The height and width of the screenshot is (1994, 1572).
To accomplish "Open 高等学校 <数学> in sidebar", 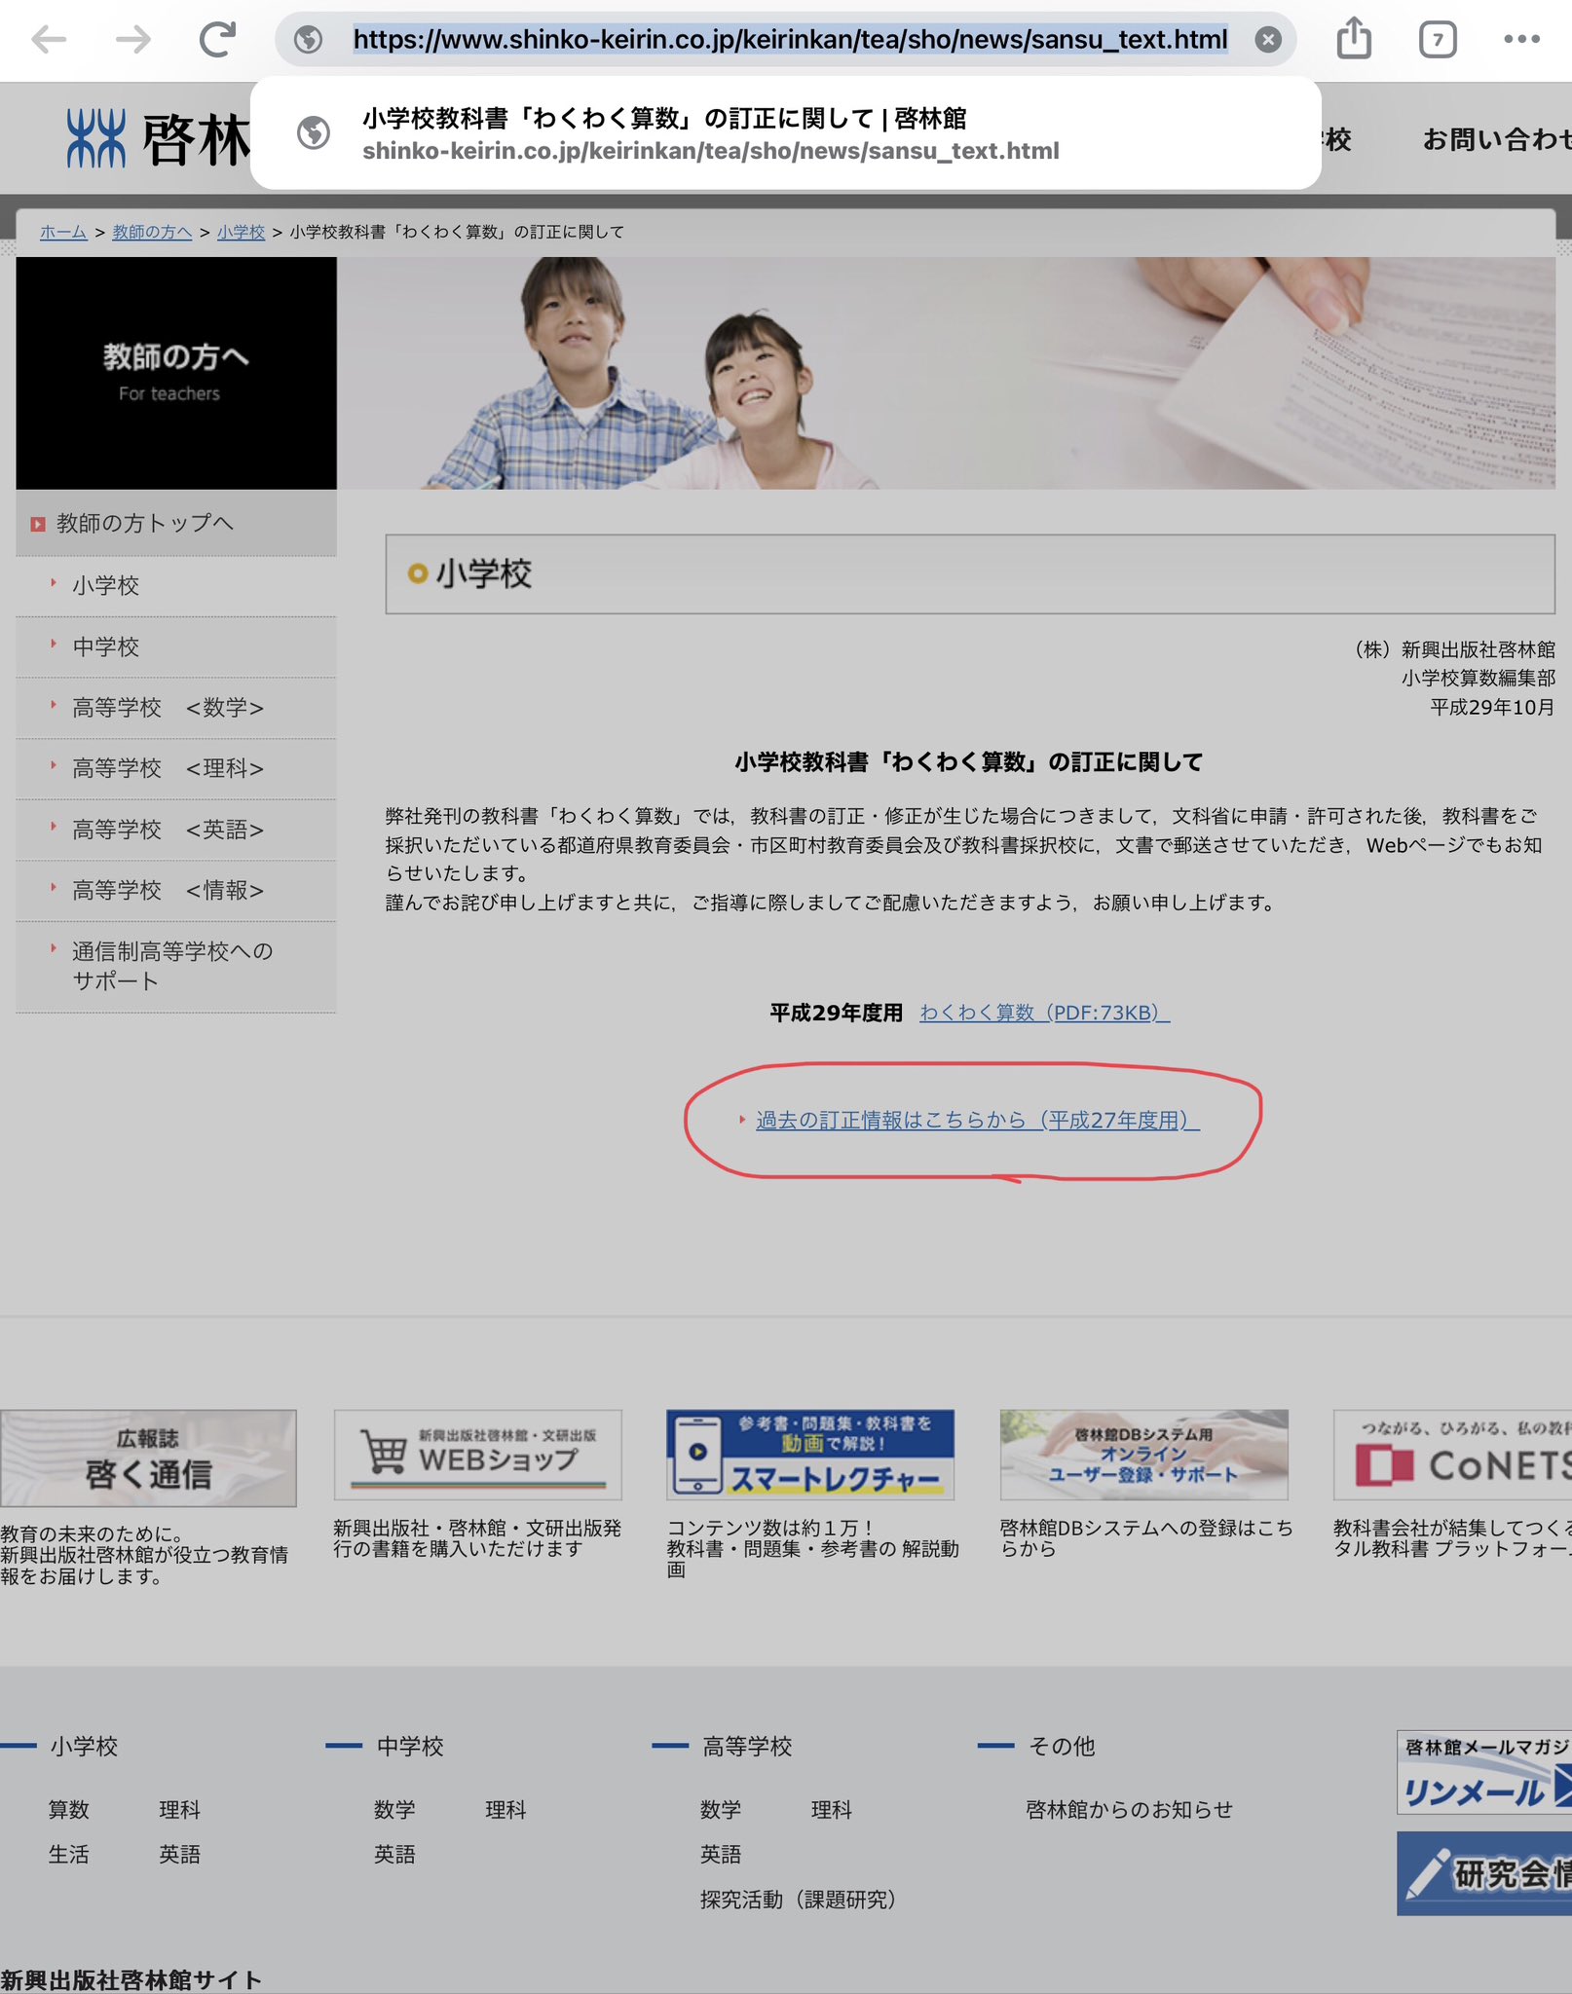I will tap(176, 708).
